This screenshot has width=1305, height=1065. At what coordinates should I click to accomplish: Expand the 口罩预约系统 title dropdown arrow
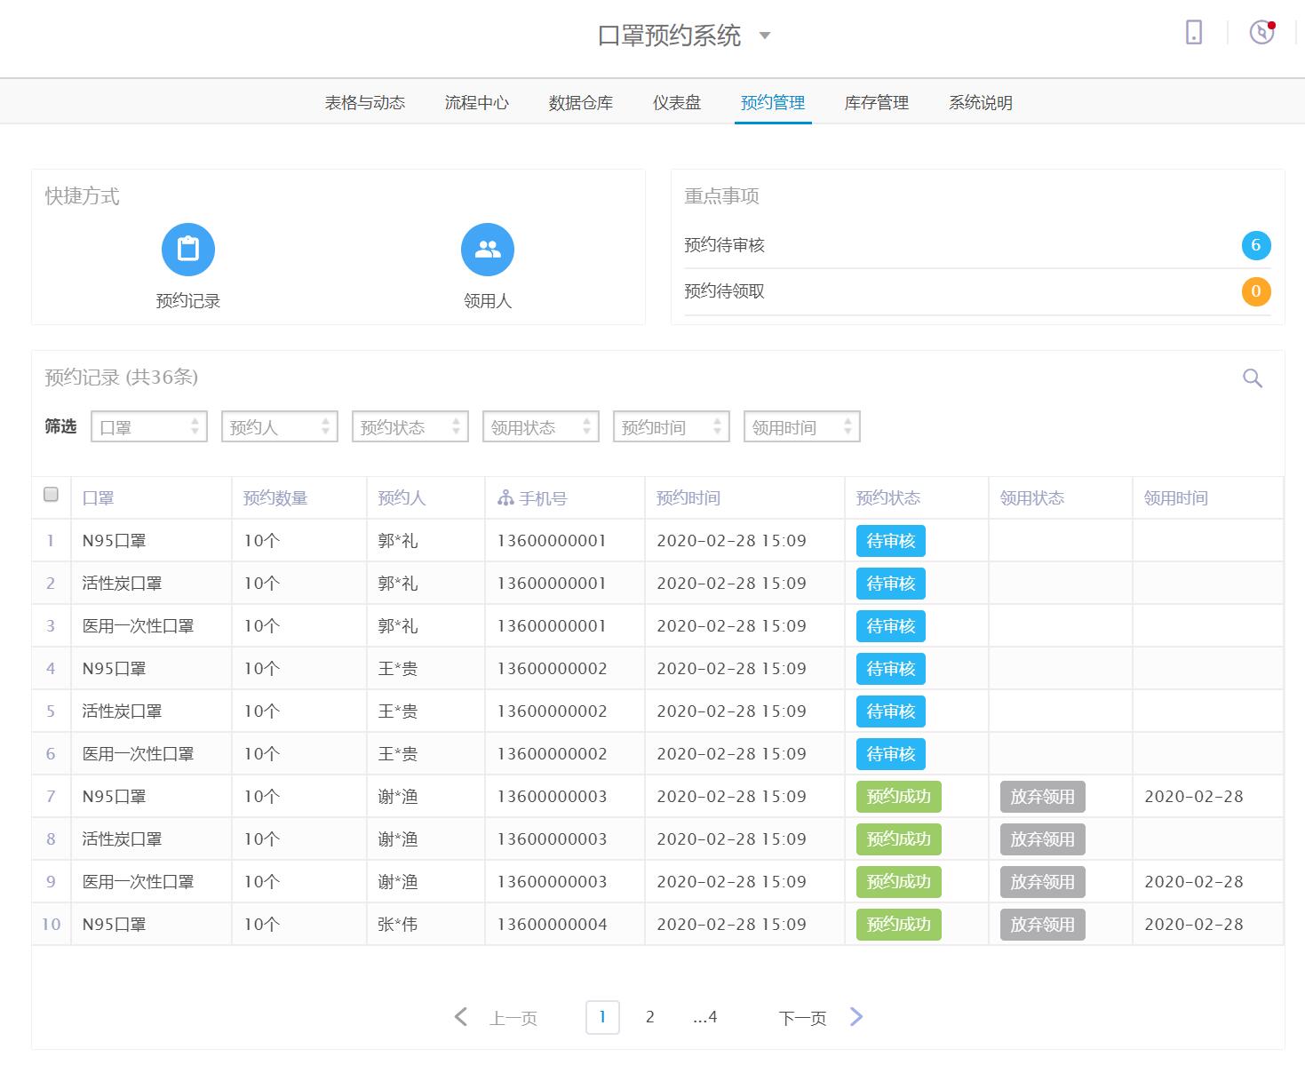765,36
